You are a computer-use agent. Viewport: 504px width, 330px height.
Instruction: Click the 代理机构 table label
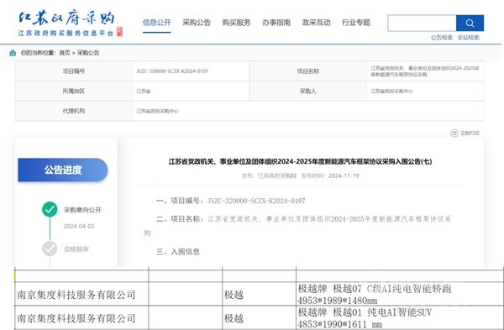[x=74, y=111]
